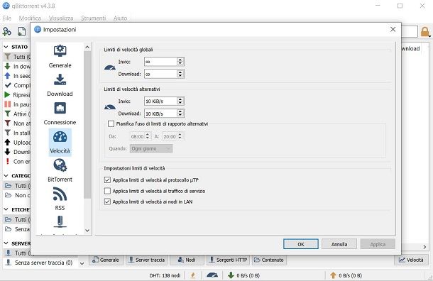Click connection status icon in status bar
433x281 pixels.
193,275
